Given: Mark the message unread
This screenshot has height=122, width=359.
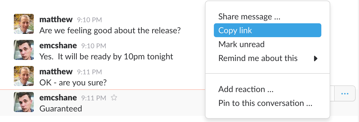Looking at the screenshot, I should (241, 44).
